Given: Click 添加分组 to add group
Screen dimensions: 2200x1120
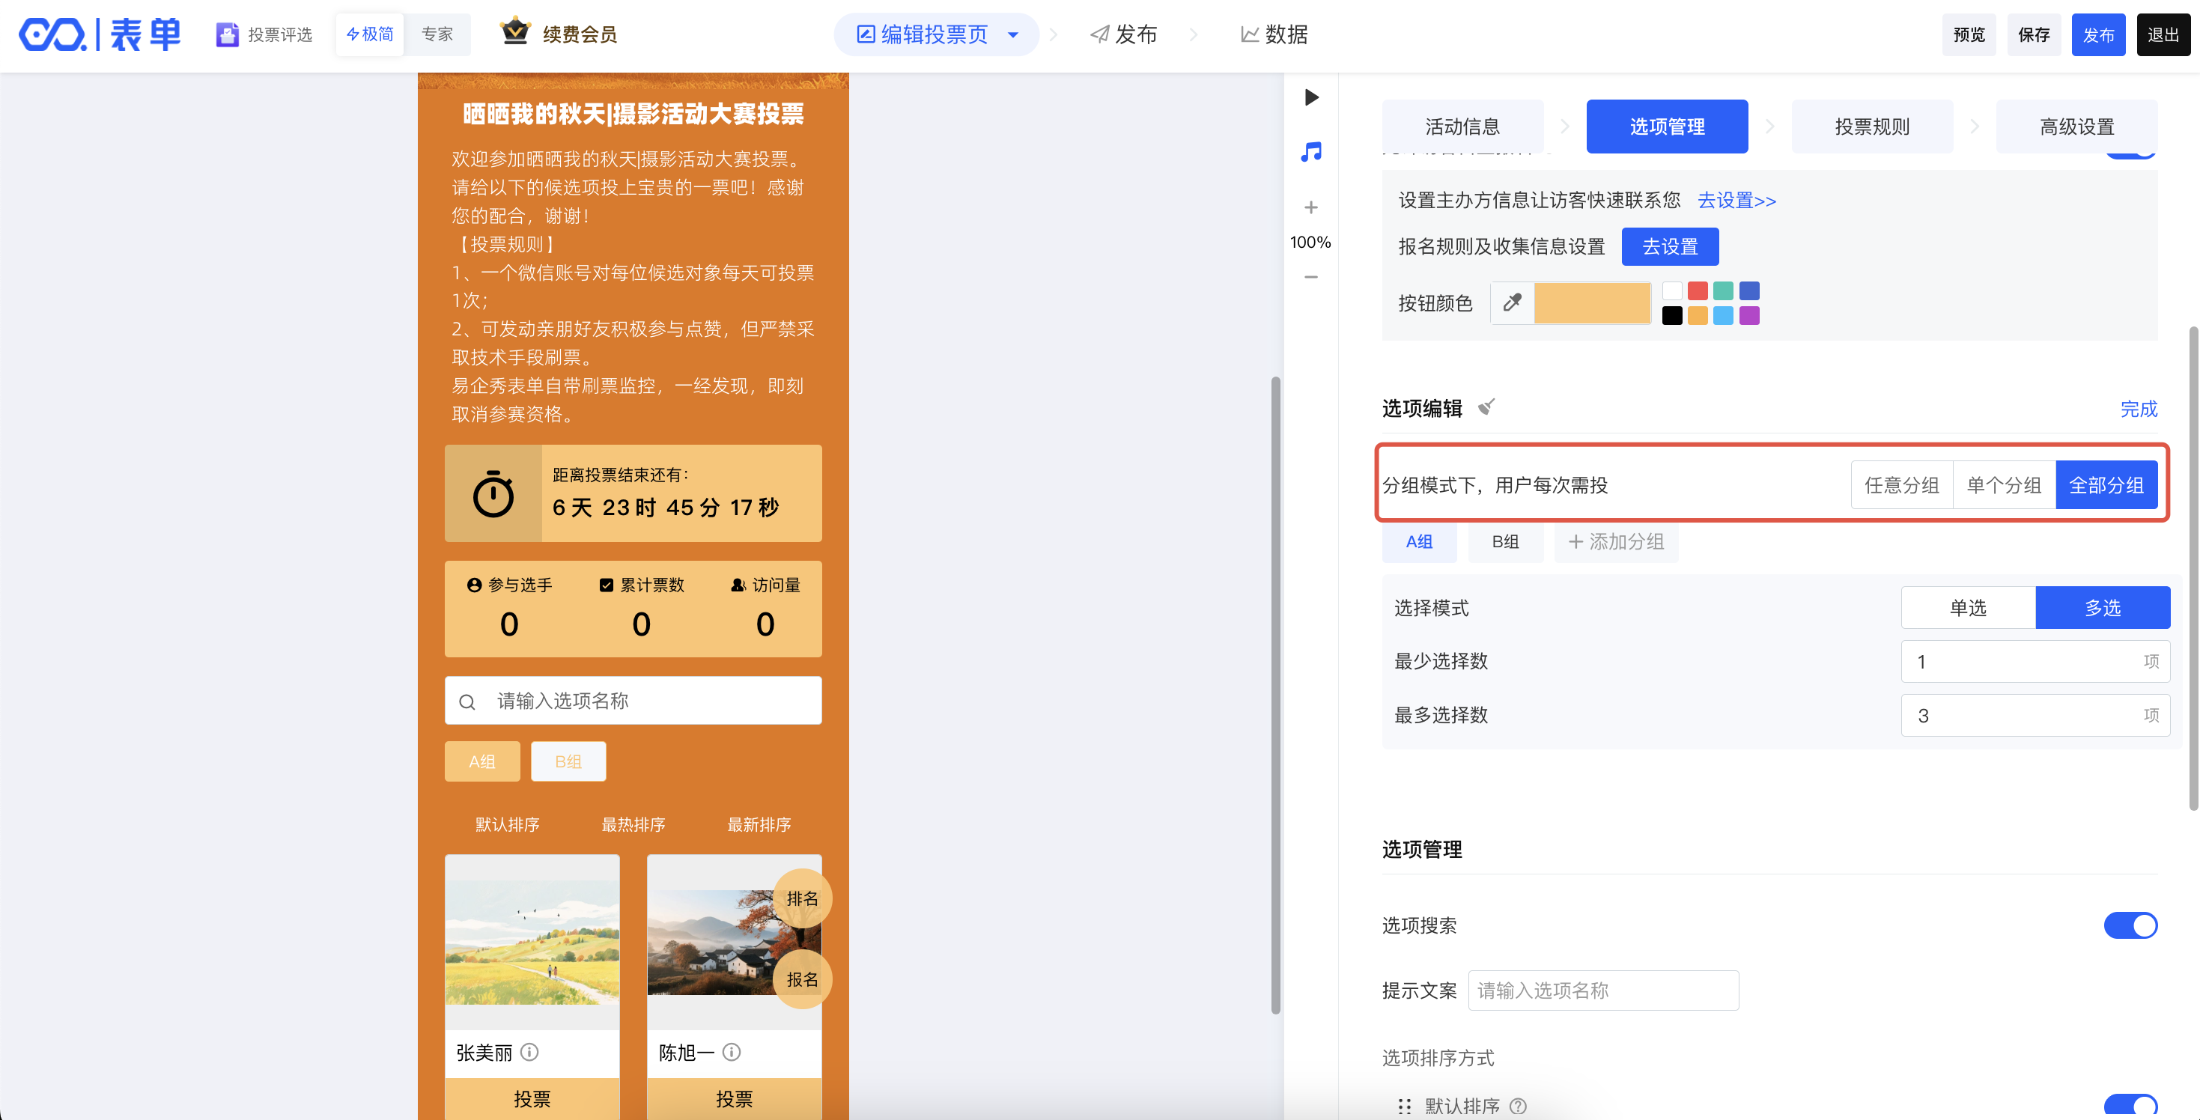Looking at the screenshot, I should click(x=1616, y=541).
